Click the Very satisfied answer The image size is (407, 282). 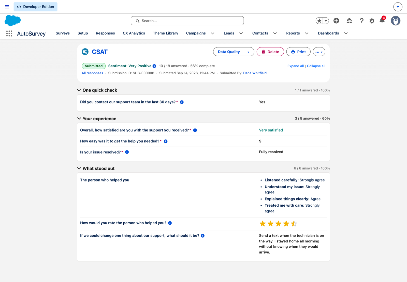271,130
